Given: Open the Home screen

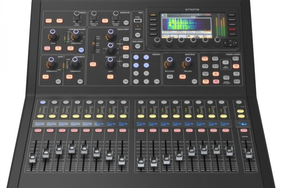Looking at the screenshot, I should [153, 15].
